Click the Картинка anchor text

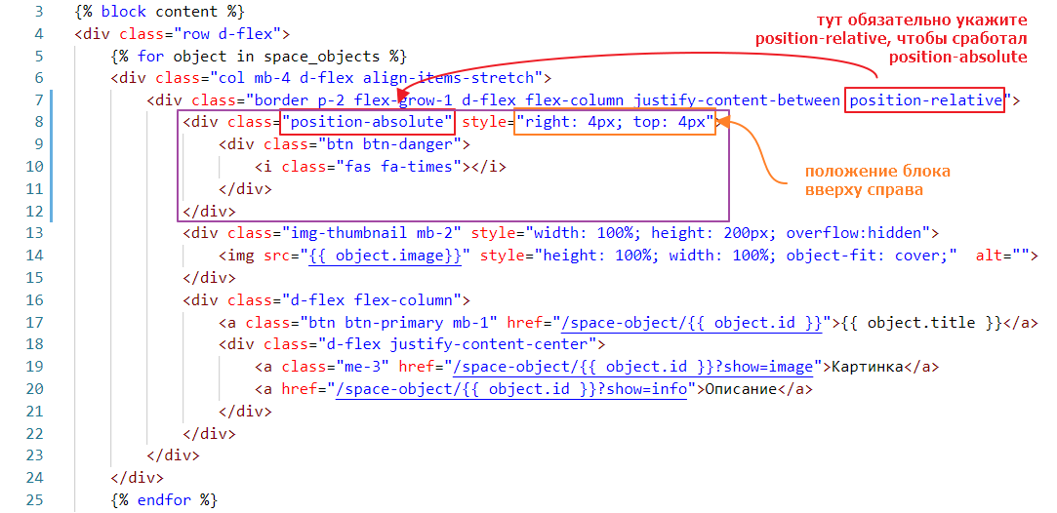coord(865,367)
